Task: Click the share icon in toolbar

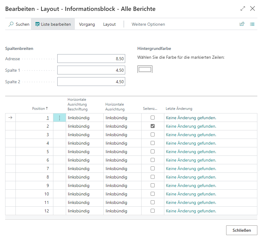Action: coord(242,24)
